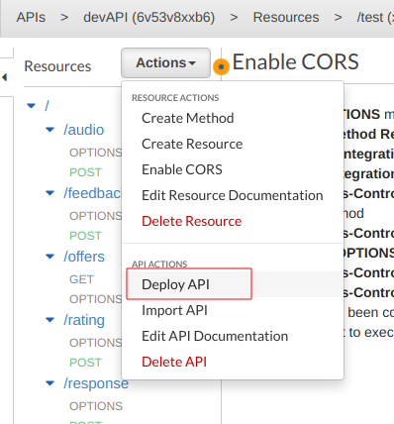Select the root / resource
Image resolution: width=394 pixels, height=424 pixels.
(x=47, y=106)
